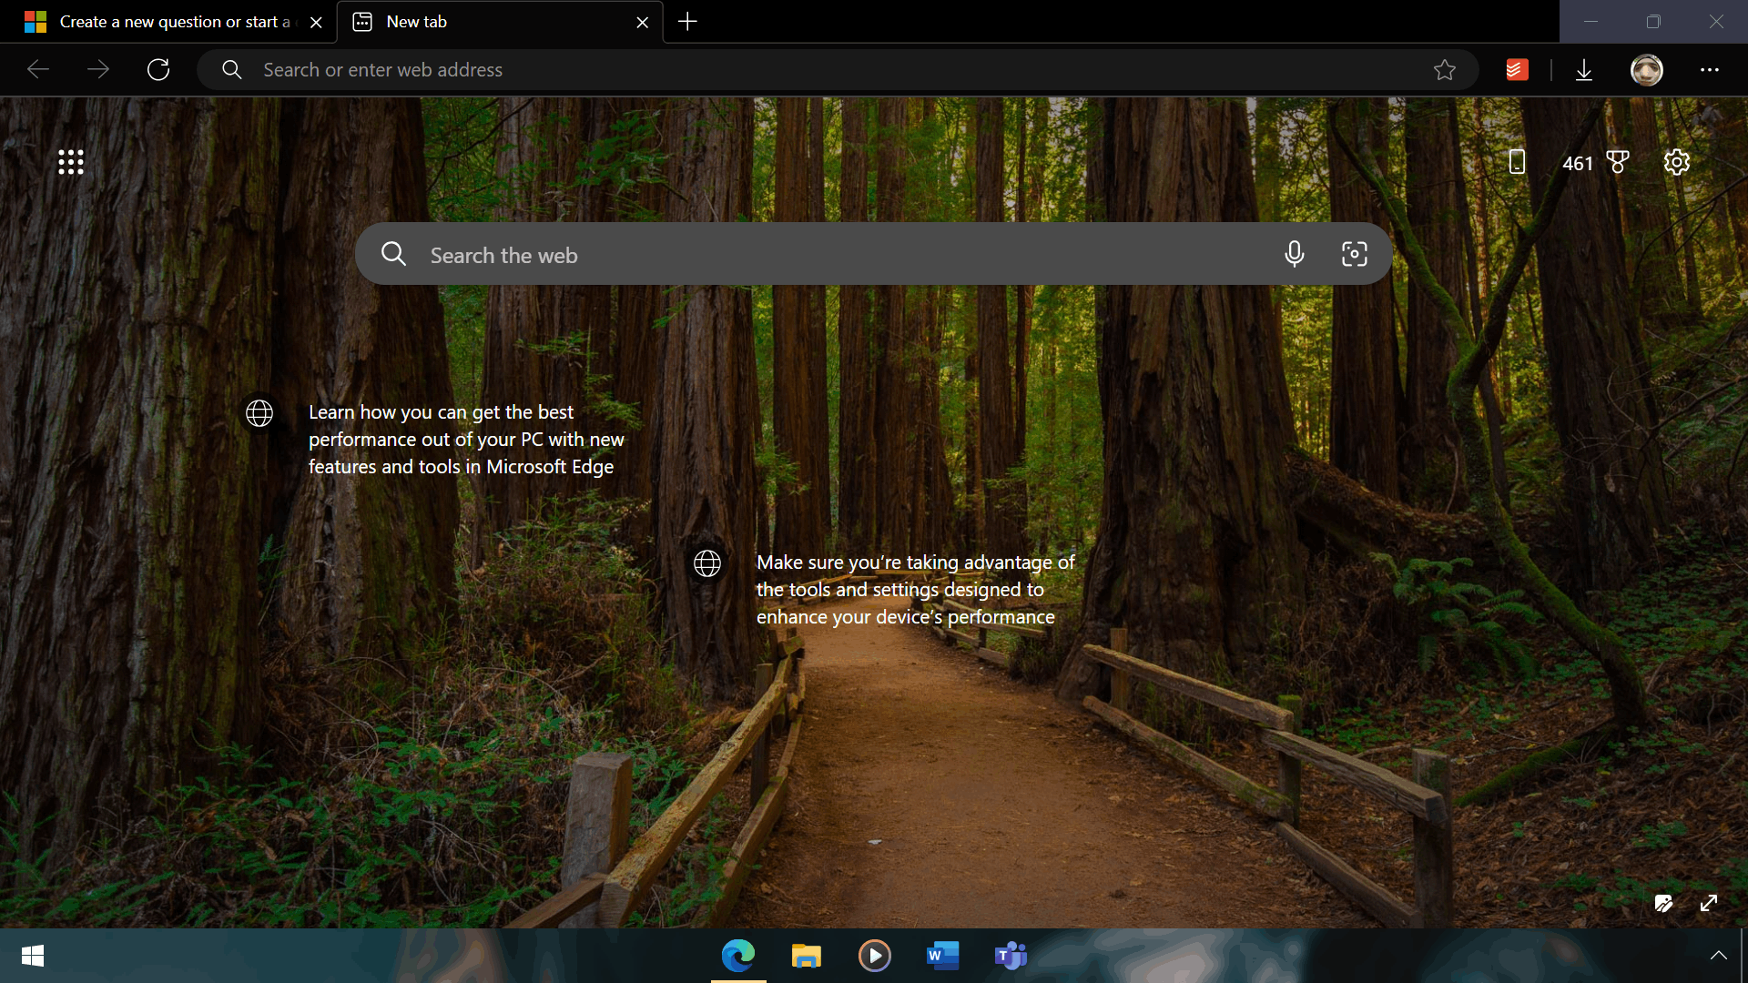This screenshot has height=983, width=1748.
Task: Open Settings and more ellipsis menu
Action: click(x=1709, y=70)
